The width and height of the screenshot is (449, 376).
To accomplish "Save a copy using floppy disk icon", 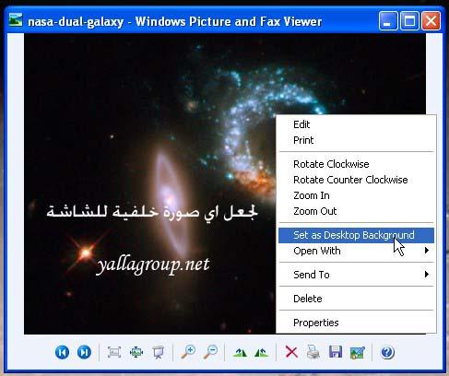I will coord(336,352).
